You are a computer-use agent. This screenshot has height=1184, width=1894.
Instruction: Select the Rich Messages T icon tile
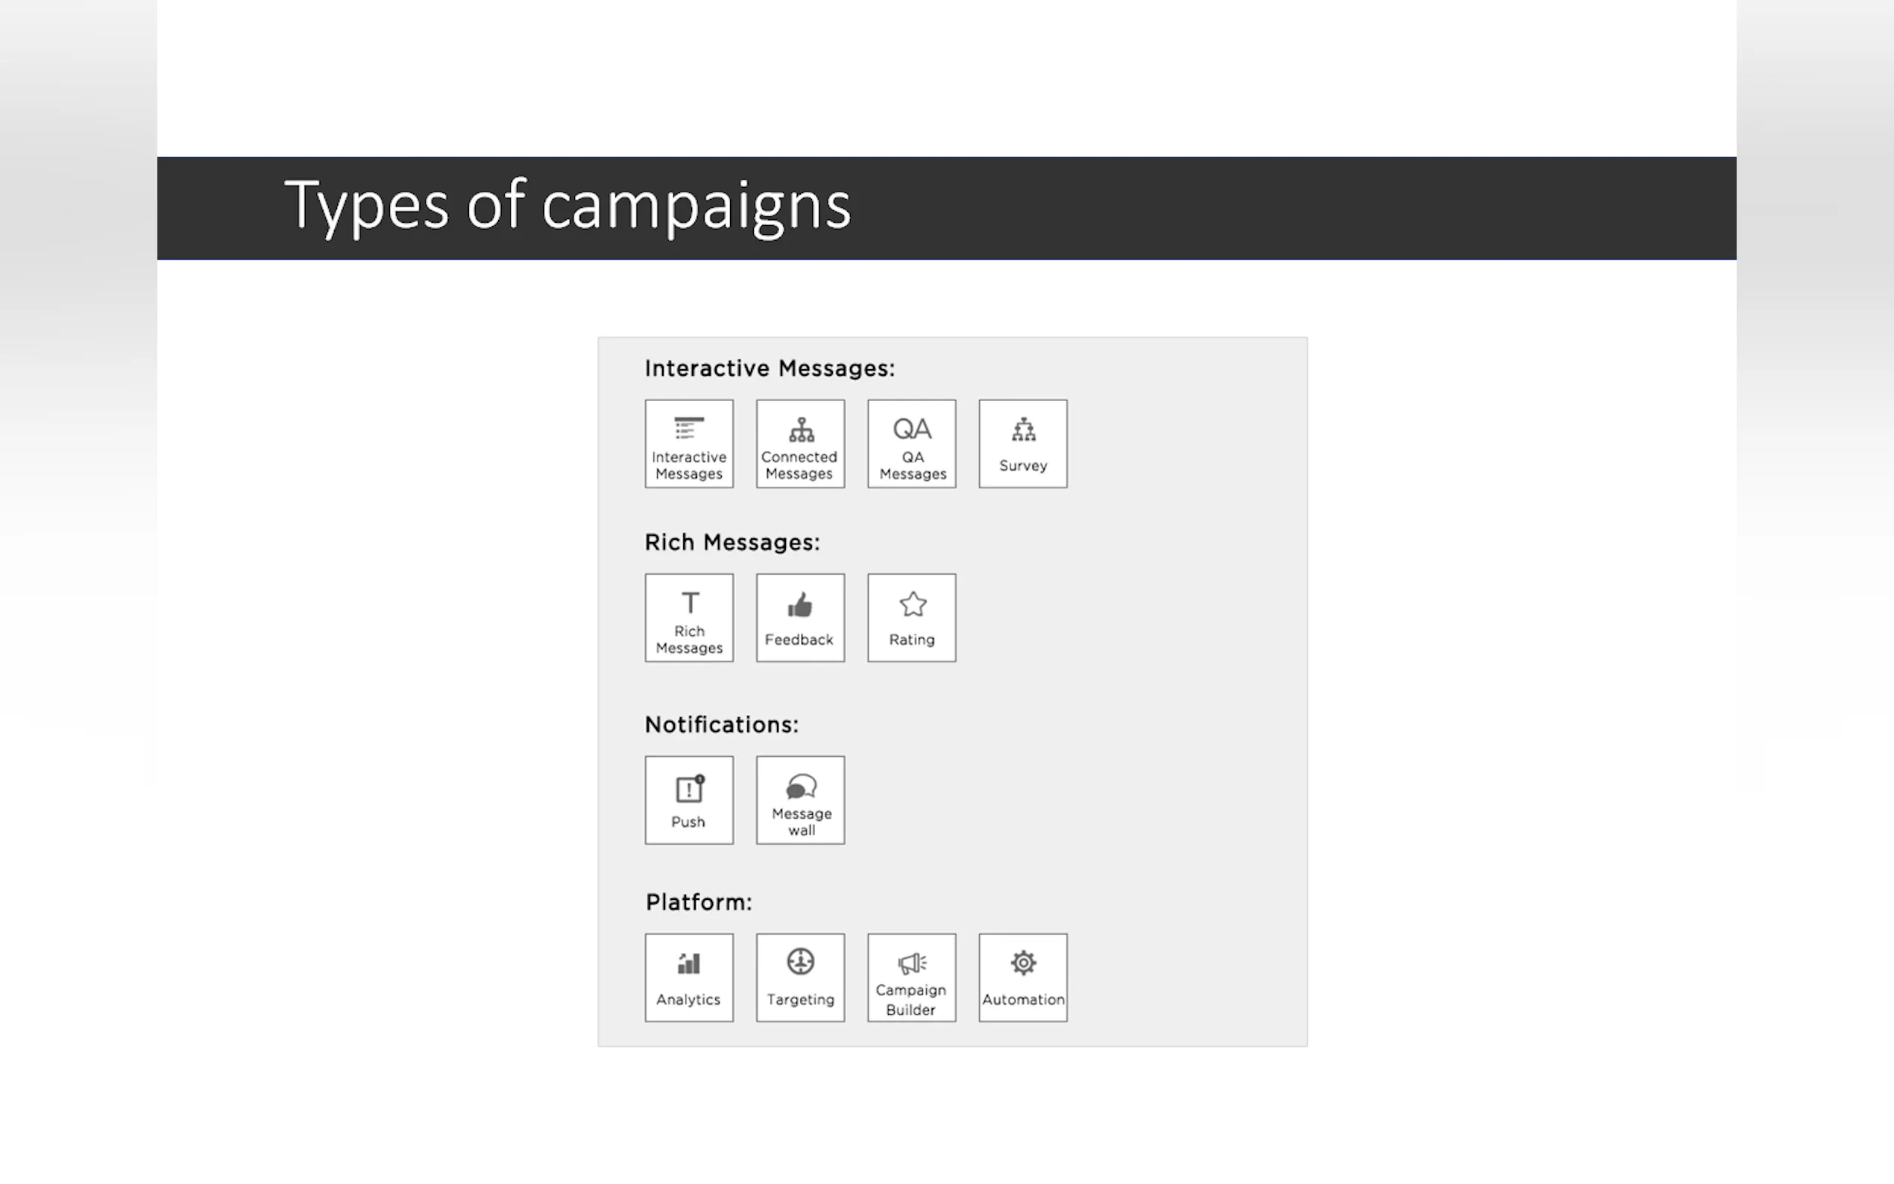689,618
